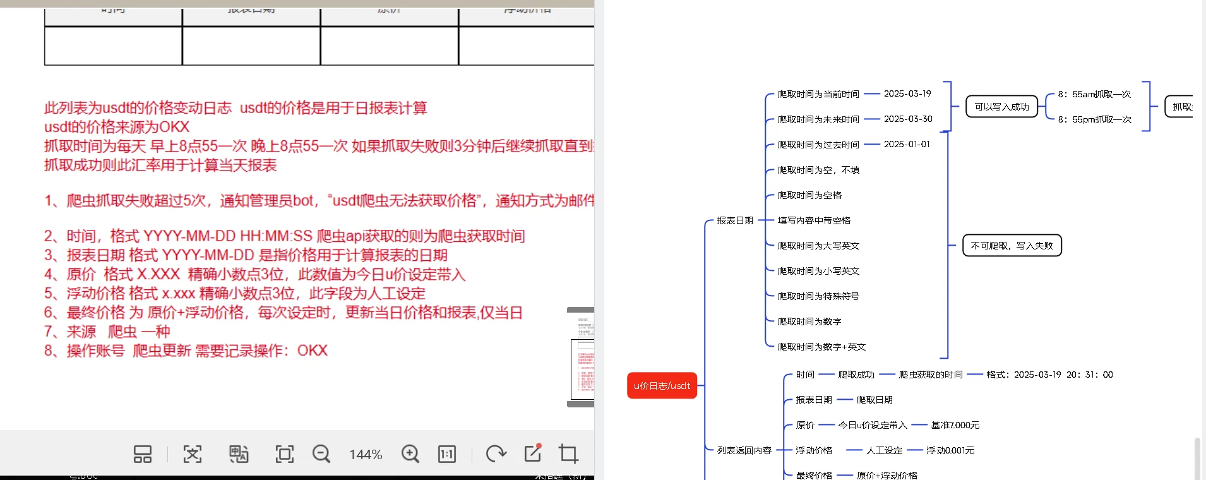Zoom in with the plus magnifier
The width and height of the screenshot is (1206, 480).
click(x=410, y=454)
